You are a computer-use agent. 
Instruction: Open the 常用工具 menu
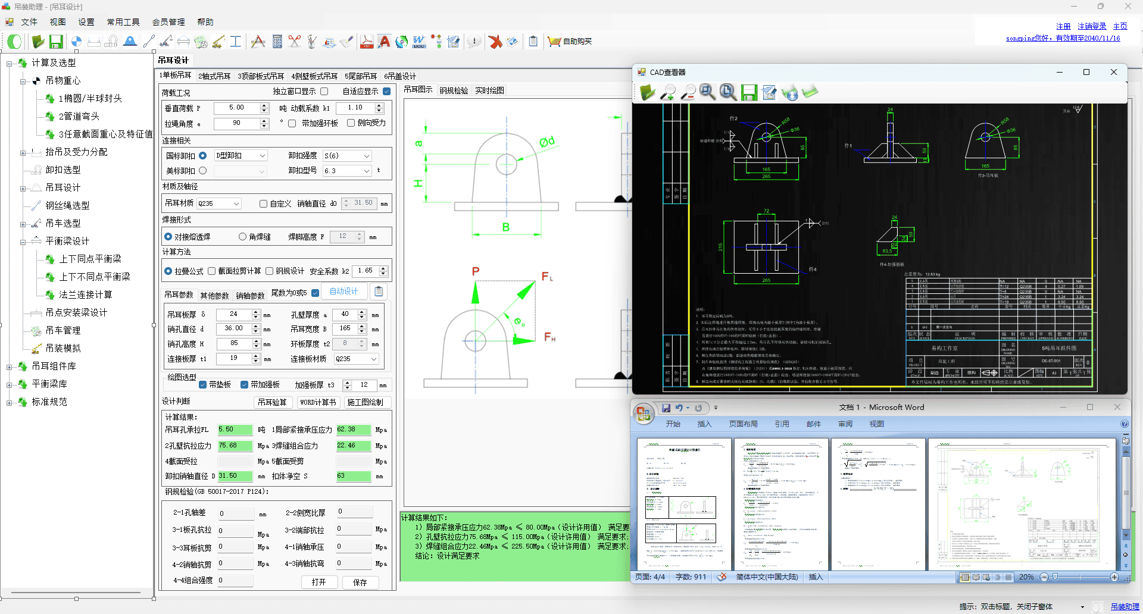tap(123, 22)
